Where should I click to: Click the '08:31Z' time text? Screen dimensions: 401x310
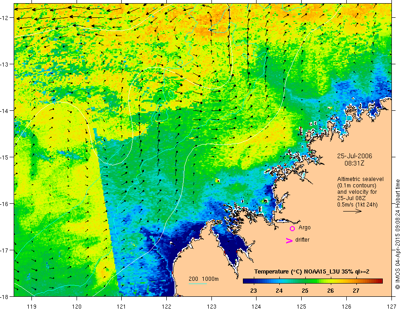(x=354, y=163)
